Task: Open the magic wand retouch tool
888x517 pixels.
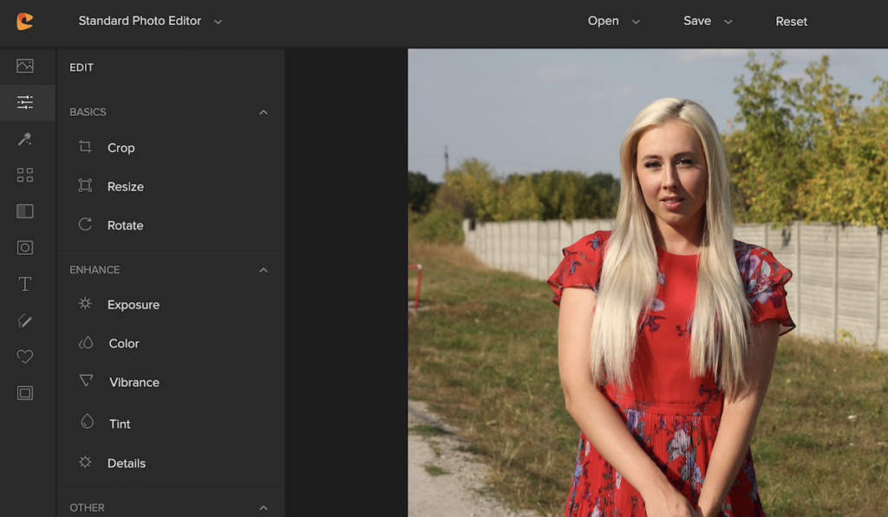Action: [25, 139]
